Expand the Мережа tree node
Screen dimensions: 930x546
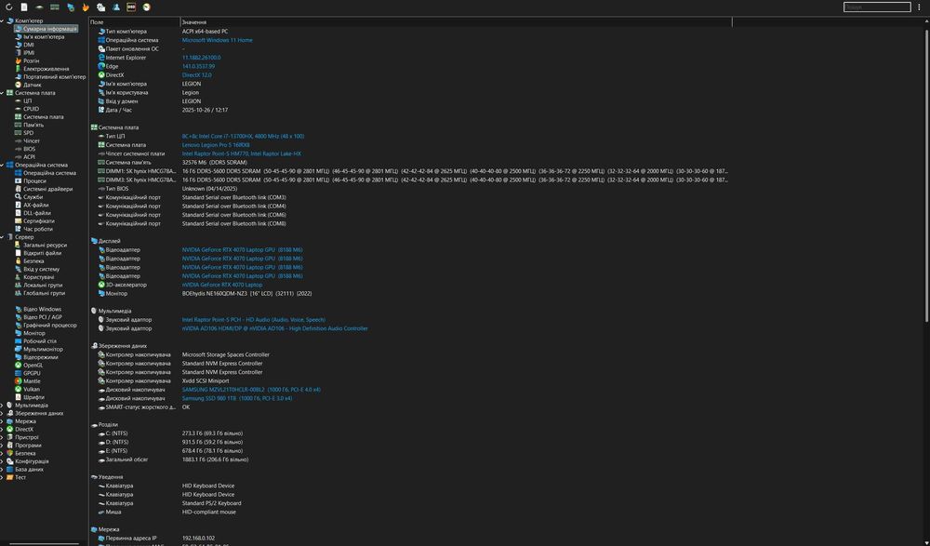coord(3,421)
